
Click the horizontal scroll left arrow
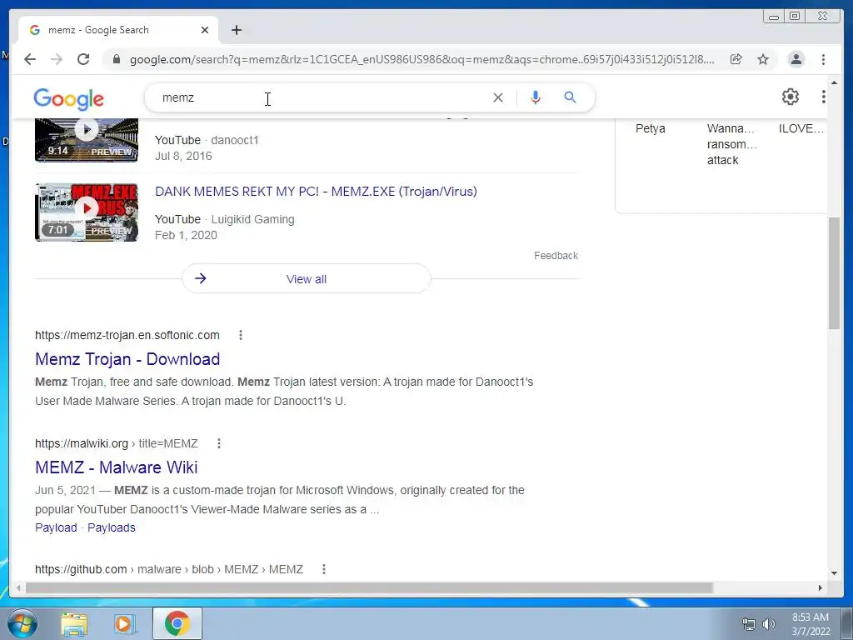coord(18,587)
